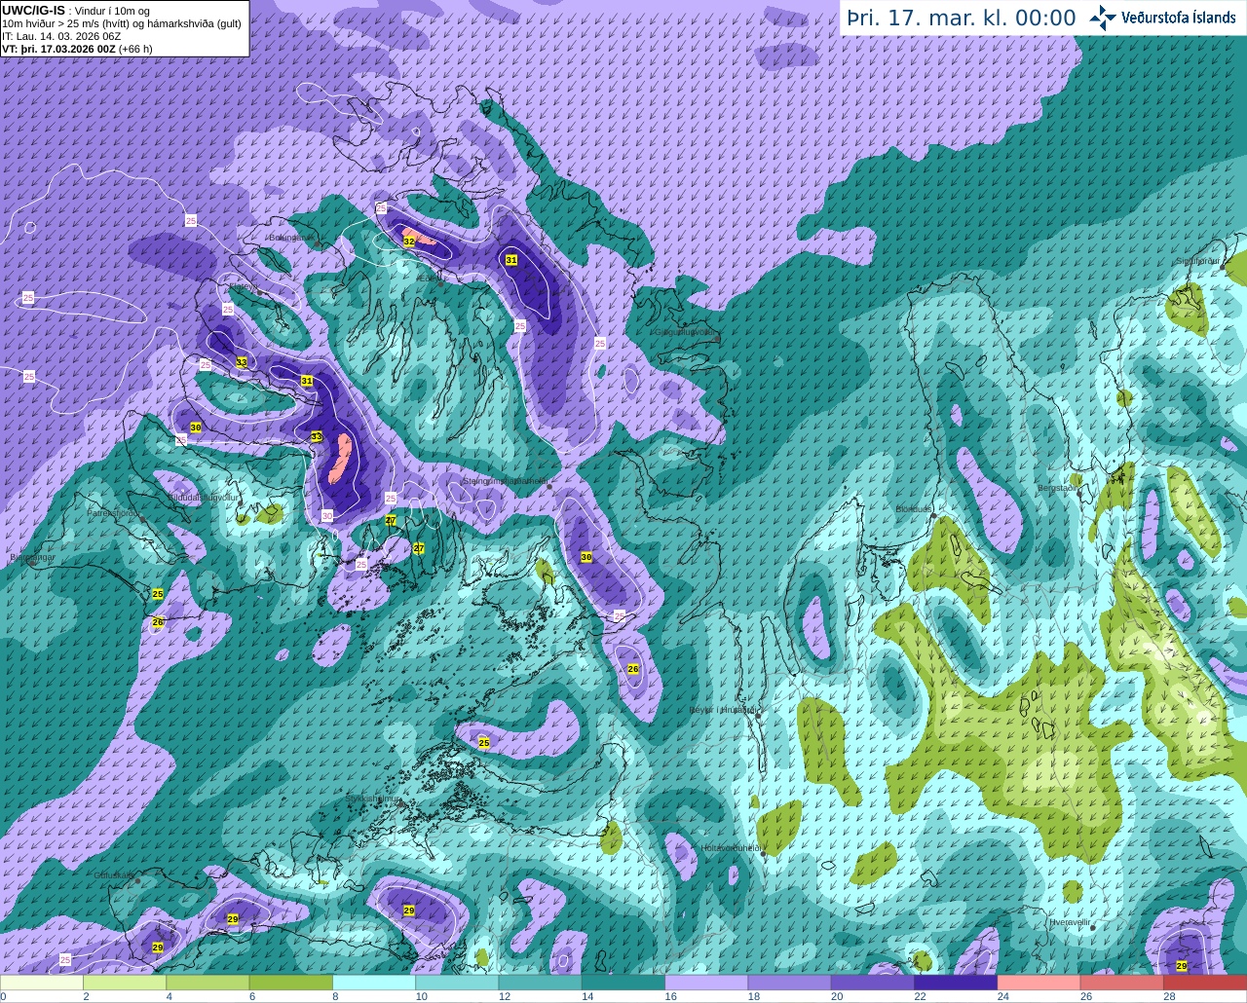1247x1003 pixels.
Task: Click the violet 20–22 legend swatch
Action: 873,983
